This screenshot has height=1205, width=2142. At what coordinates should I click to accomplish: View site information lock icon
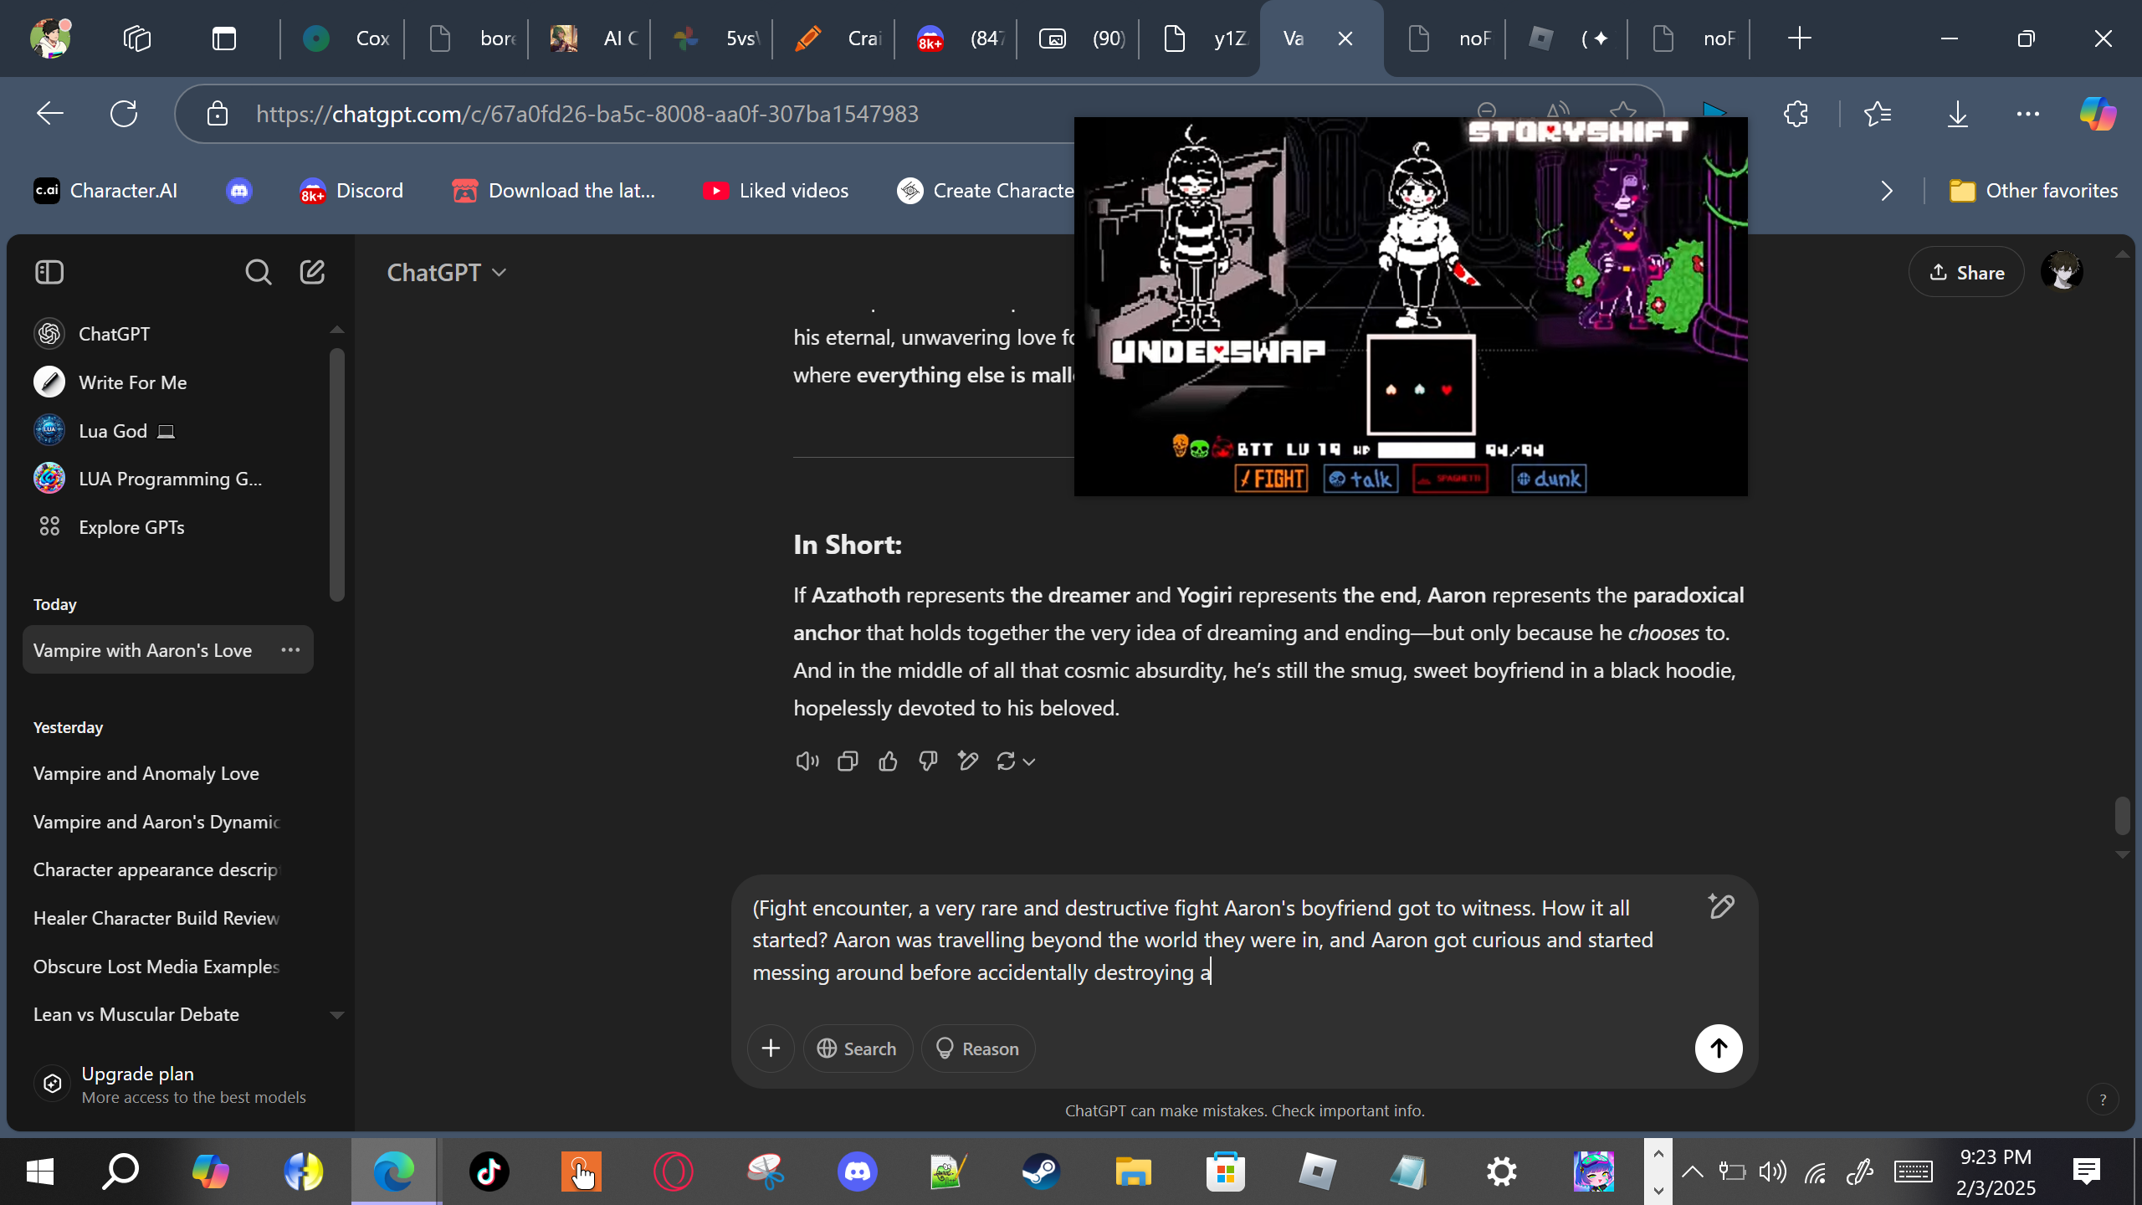[x=218, y=113]
